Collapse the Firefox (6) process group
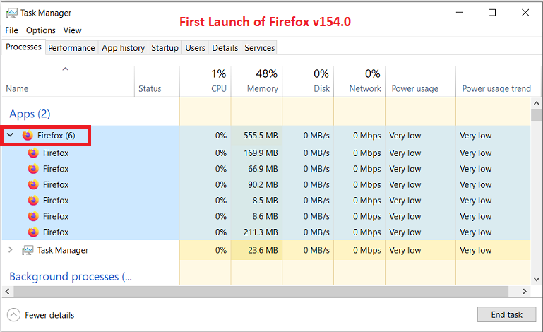 point(11,135)
